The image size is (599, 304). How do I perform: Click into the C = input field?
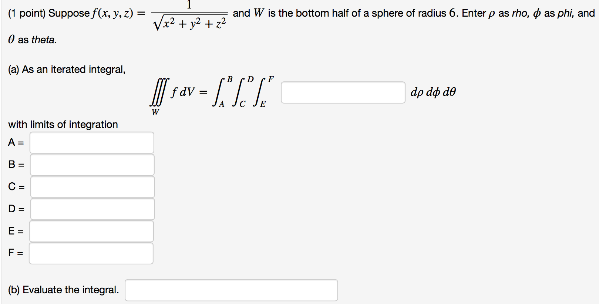(x=92, y=187)
